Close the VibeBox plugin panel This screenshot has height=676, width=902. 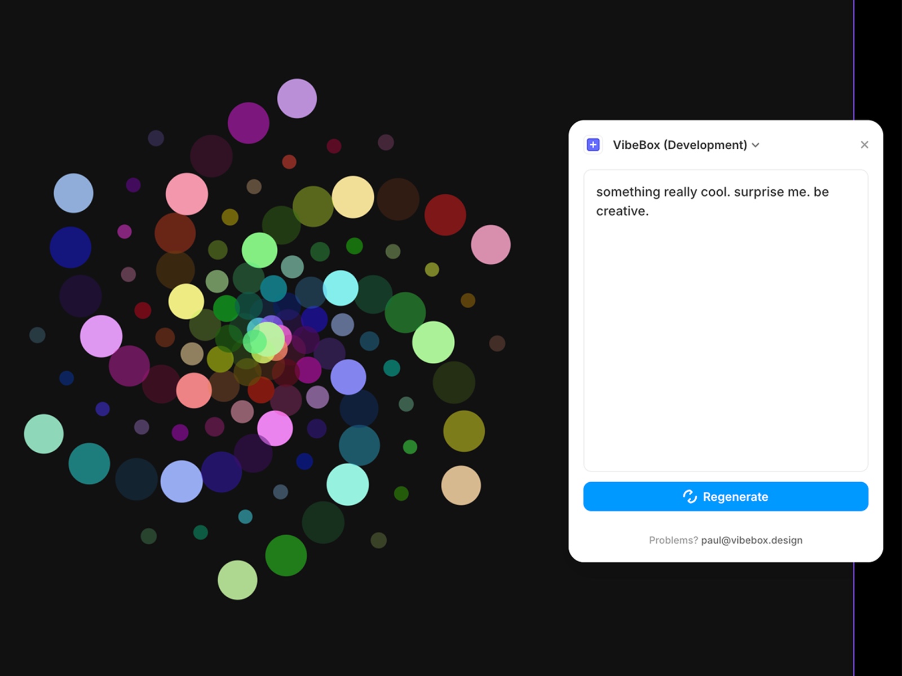864,145
